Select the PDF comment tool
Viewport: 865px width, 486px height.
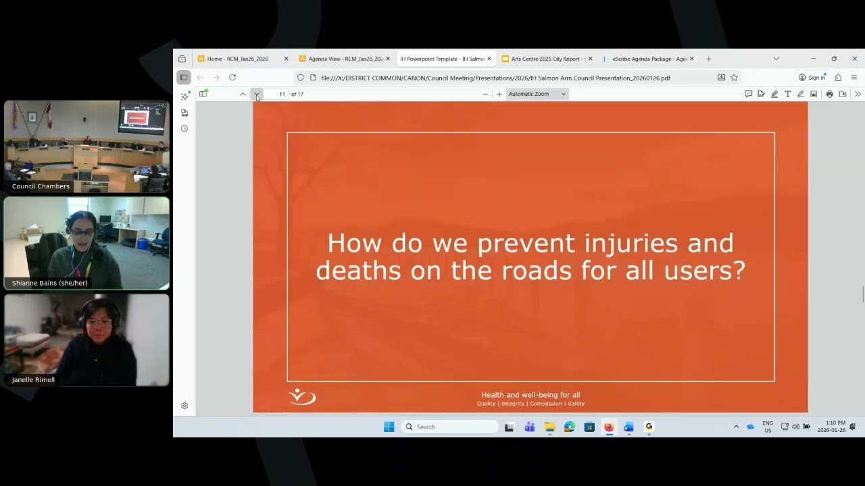click(x=748, y=94)
